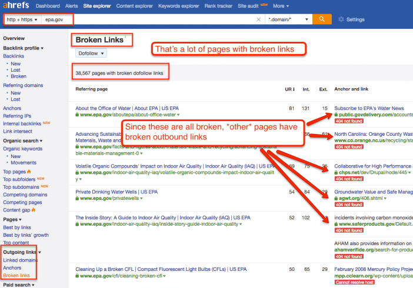Click the ahrefs logo
413x288 pixels.
[16, 5]
